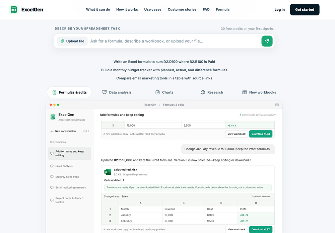This screenshot has width=335, height=233.
Task: Click the spreadsheet task input field
Action: [x=174, y=41]
